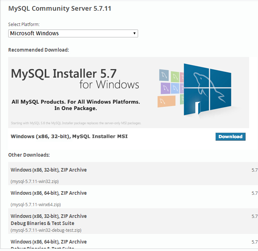Click the MySQL Installer 5.7 for Windows banner title
Image resolution: width=258 pixels, height=251 pixels.
[75, 79]
